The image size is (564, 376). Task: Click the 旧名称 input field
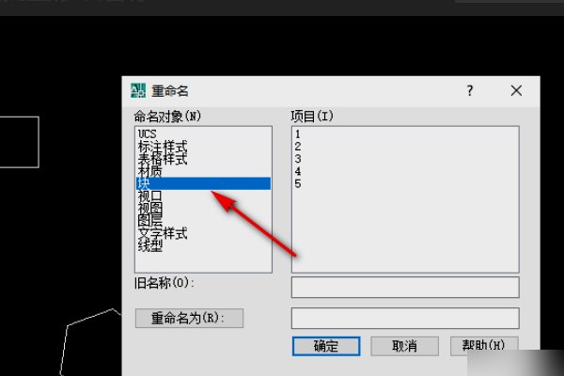point(405,287)
